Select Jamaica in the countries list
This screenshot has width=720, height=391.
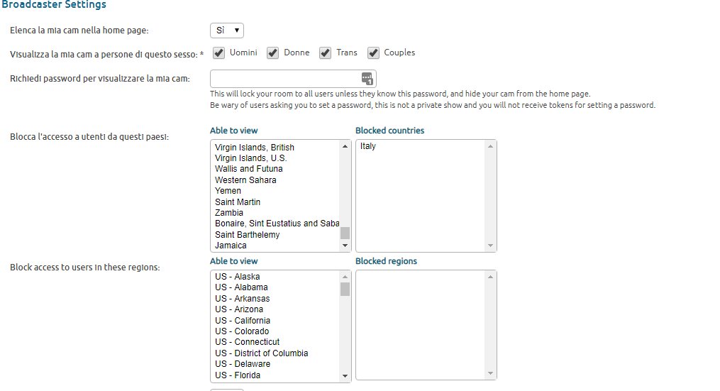tap(231, 246)
